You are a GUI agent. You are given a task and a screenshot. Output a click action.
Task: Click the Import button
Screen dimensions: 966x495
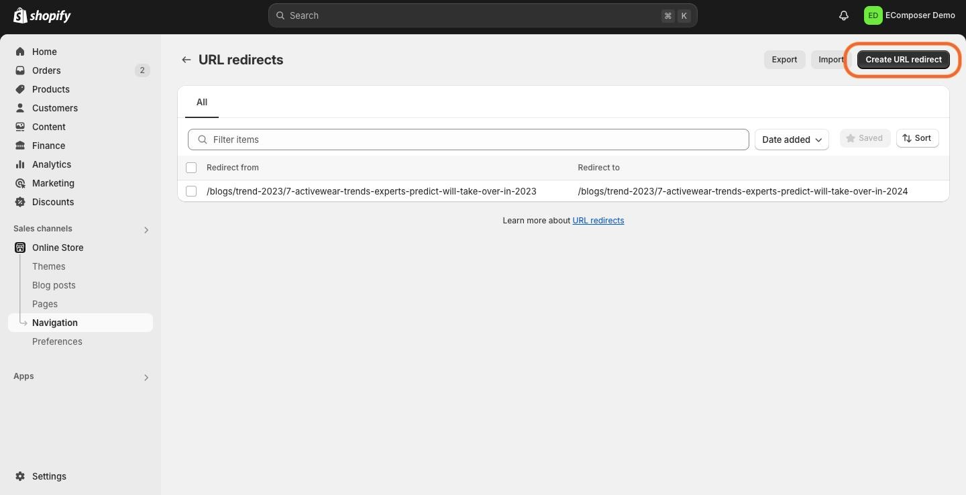[831, 60]
